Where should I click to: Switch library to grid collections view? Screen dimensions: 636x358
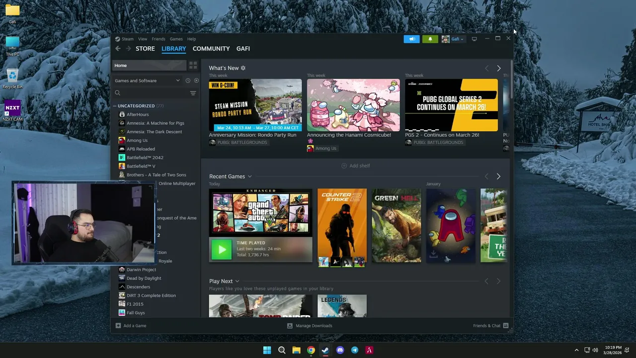(193, 65)
